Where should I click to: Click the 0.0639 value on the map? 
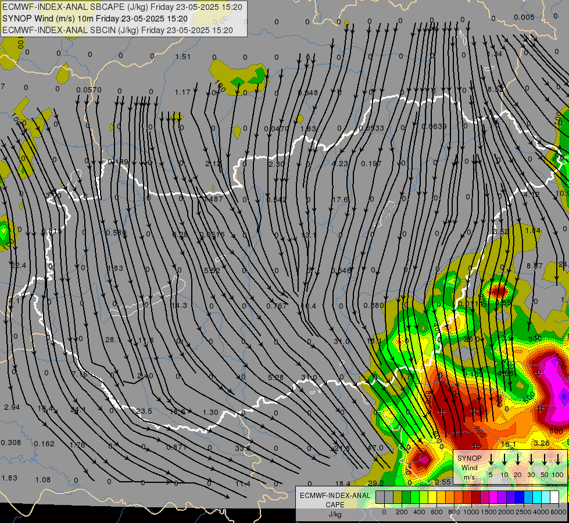tap(434, 126)
